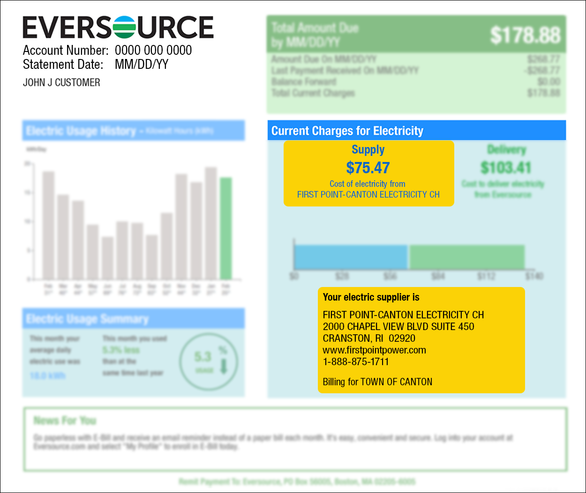The height and width of the screenshot is (493, 586).
Task: Click the CRANSTON, RI 02920 line
Action: coord(369,338)
